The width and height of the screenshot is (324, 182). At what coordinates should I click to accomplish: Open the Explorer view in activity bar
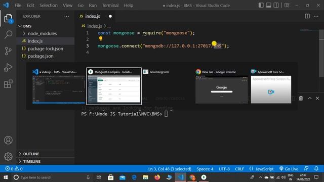coord(8,19)
